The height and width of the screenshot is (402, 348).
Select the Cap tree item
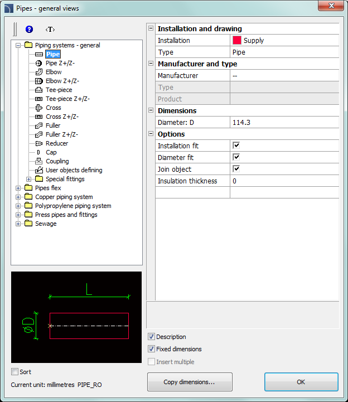[51, 152]
